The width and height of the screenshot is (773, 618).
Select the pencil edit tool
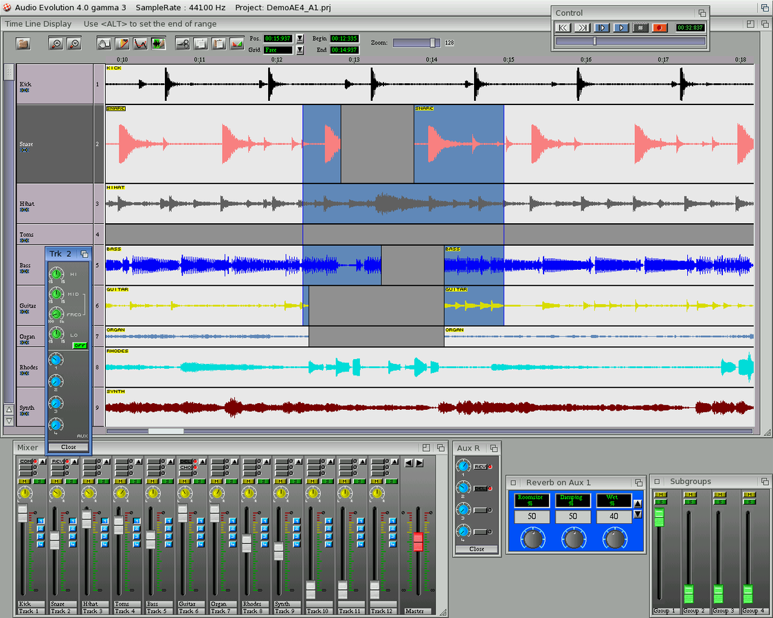click(122, 43)
